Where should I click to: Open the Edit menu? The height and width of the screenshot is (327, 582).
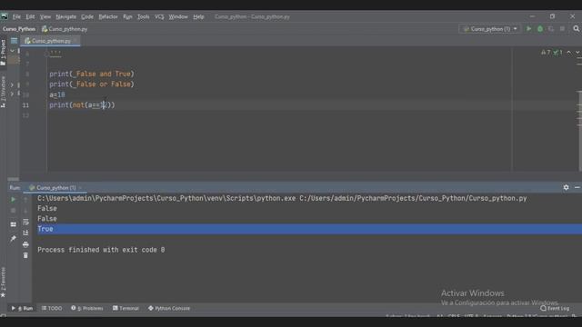pyautogui.click(x=30, y=16)
